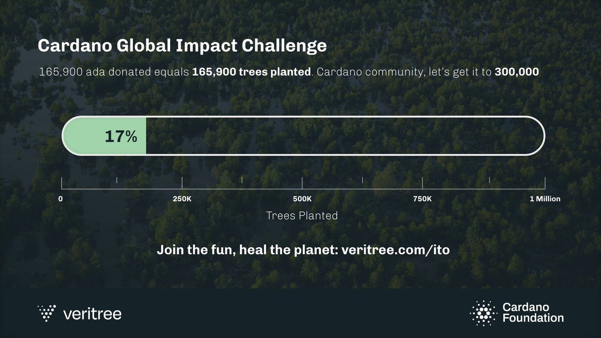Select the veritree wordmark text
The width and height of the screenshot is (601, 338).
point(93,314)
